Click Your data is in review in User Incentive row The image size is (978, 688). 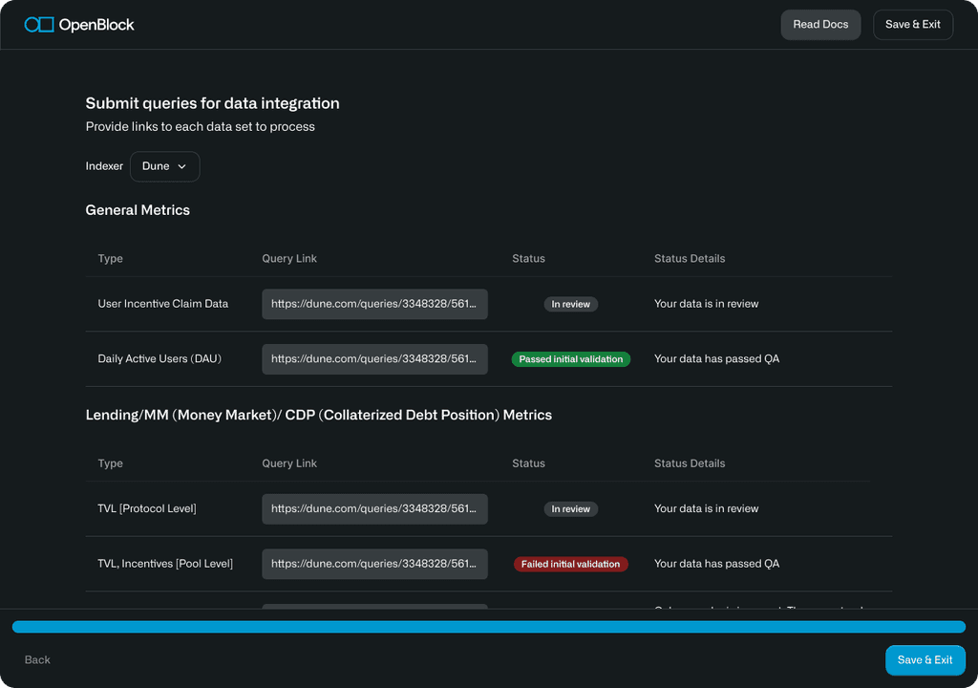point(706,304)
